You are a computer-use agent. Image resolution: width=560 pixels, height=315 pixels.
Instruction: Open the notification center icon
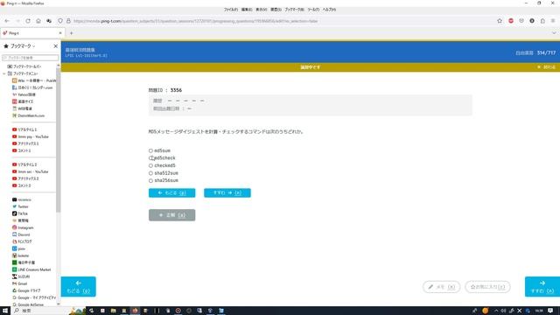(550, 311)
